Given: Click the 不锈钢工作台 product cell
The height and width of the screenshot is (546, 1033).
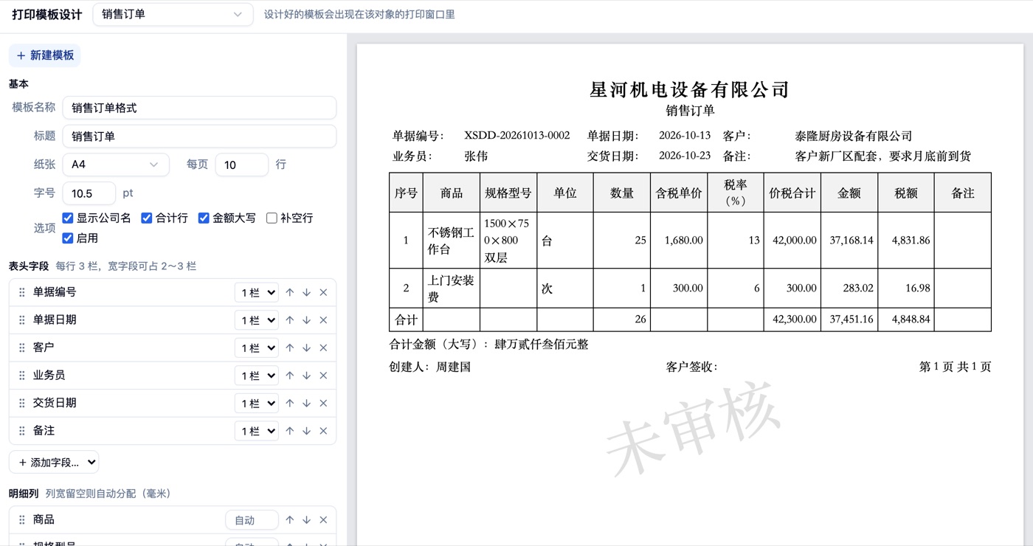Looking at the screenshot, I should click(452, 241).
